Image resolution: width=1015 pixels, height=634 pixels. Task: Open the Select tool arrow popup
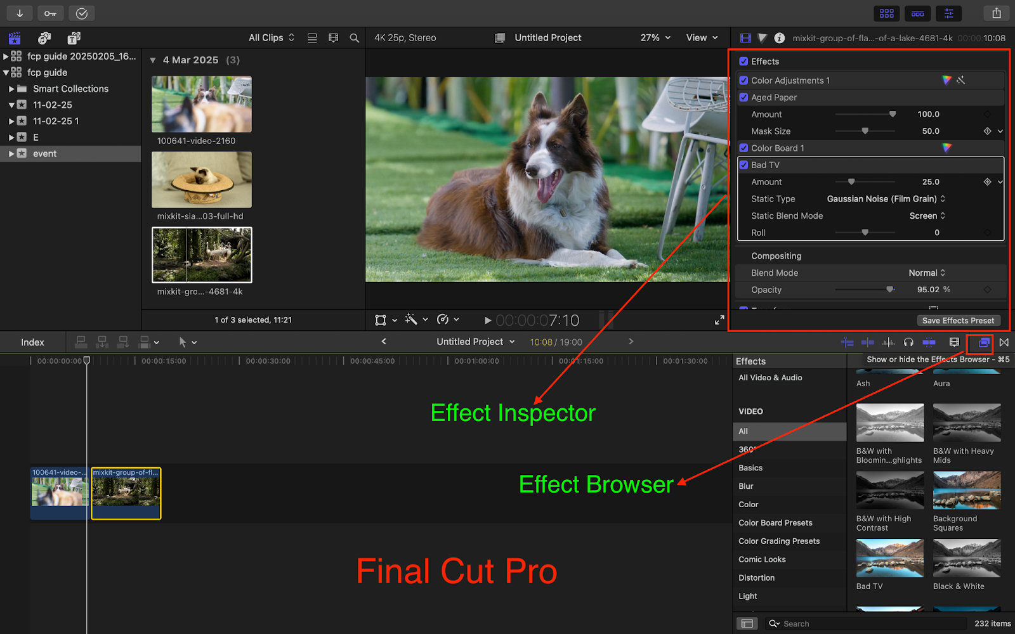tap(187, 342)
